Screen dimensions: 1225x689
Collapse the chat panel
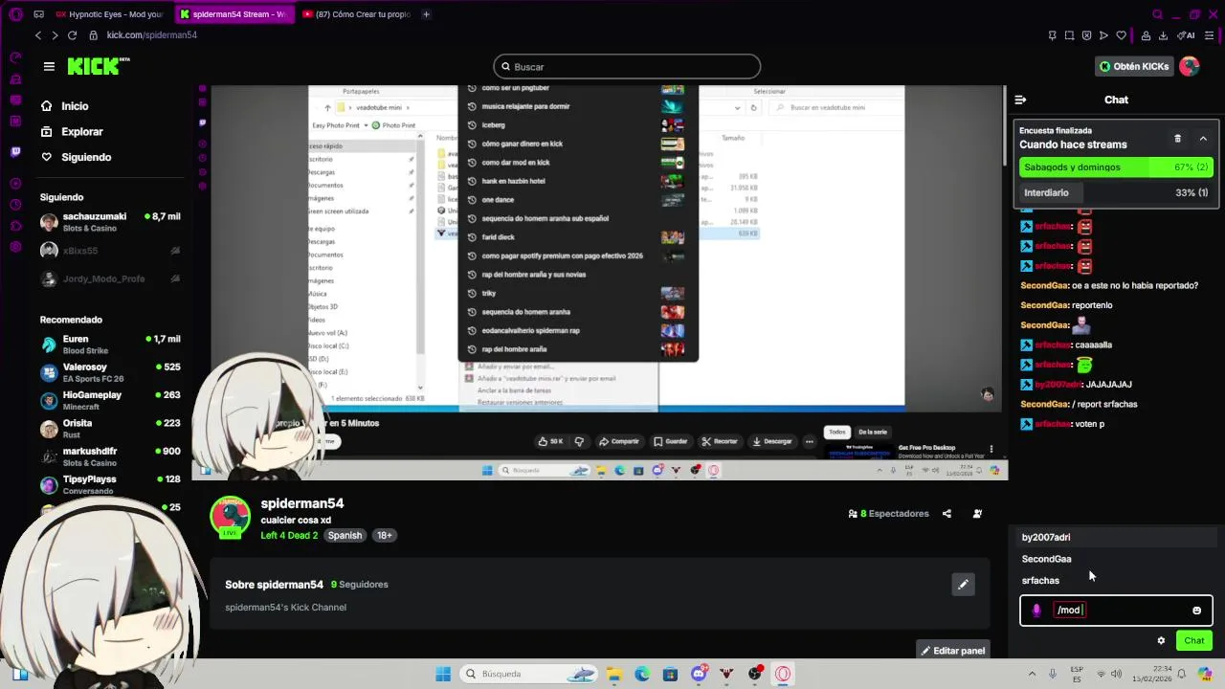pos(1020,100)
